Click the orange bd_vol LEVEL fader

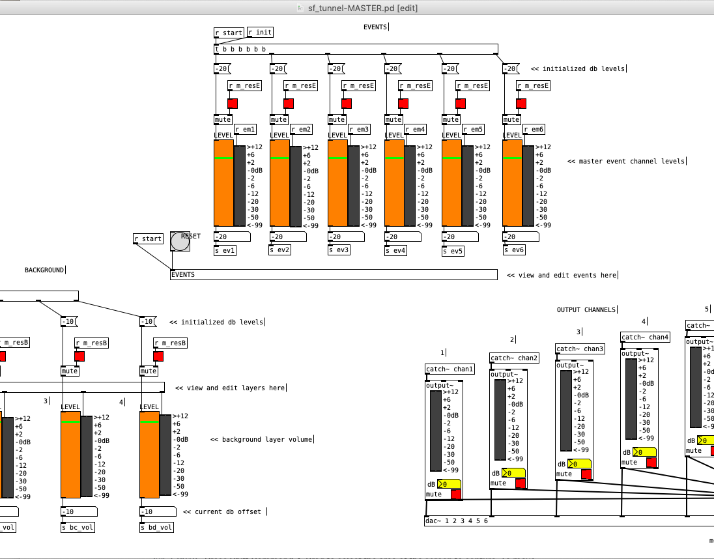149,455
